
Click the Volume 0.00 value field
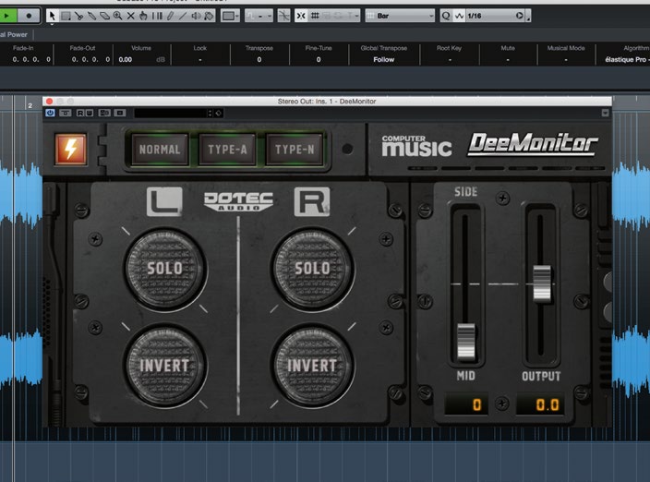tap(126, 60)
